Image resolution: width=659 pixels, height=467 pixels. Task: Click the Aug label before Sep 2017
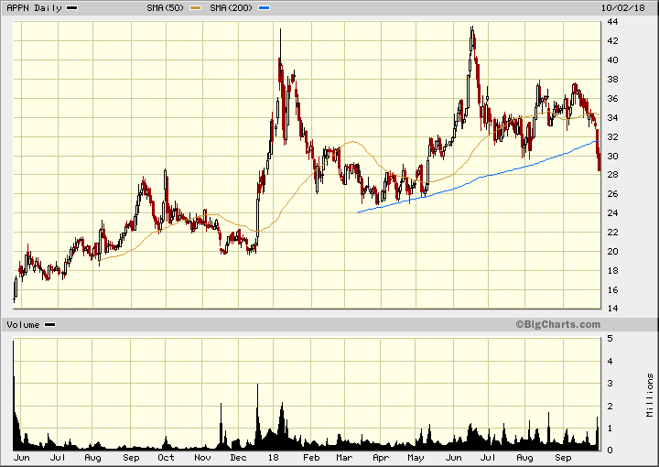[92, 458]
